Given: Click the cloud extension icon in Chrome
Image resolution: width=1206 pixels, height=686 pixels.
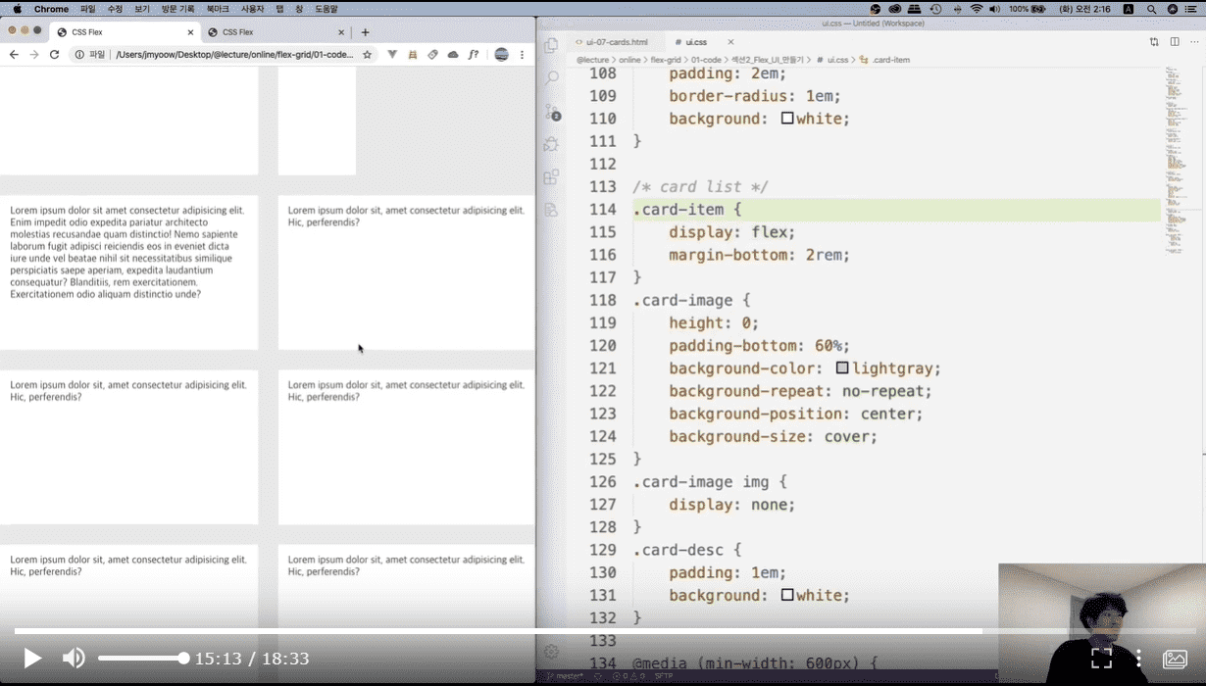Looking at the screenshot, I should (453, 55).
